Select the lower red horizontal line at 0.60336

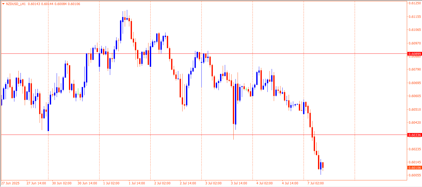204,135
